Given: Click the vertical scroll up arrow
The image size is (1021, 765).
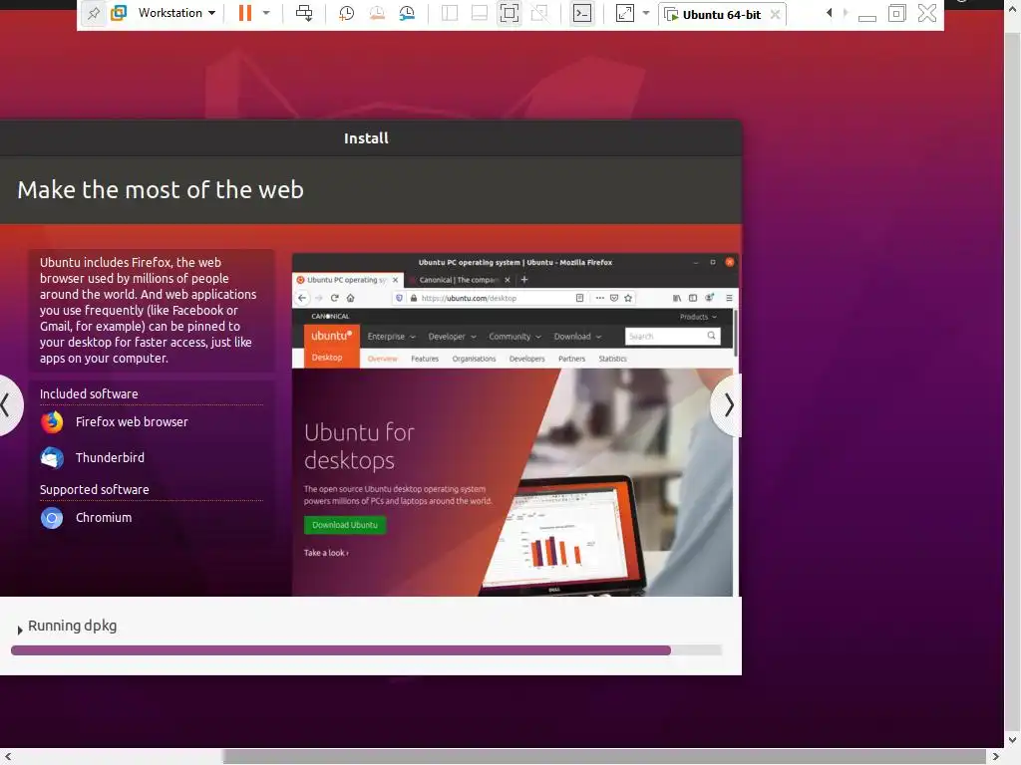Looking at the screenshot, I should [x=1013, y=9].
